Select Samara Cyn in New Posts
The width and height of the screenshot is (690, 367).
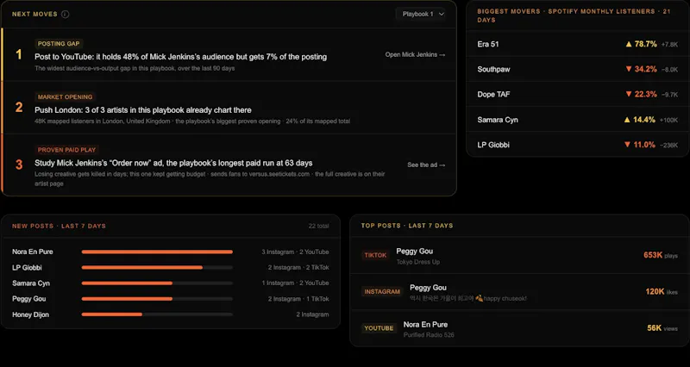pos(31,283)
